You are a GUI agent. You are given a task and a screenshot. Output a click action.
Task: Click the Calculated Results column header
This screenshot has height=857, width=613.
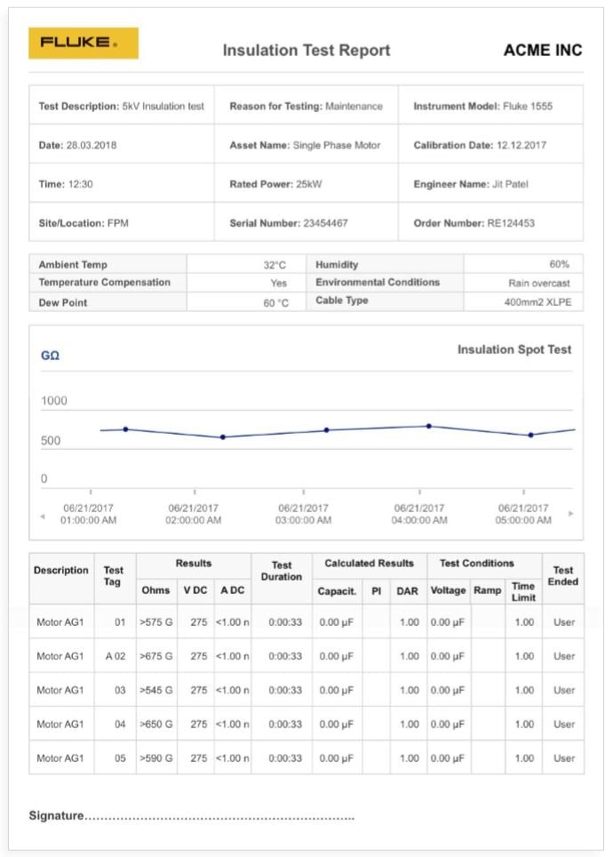point(369,563)
